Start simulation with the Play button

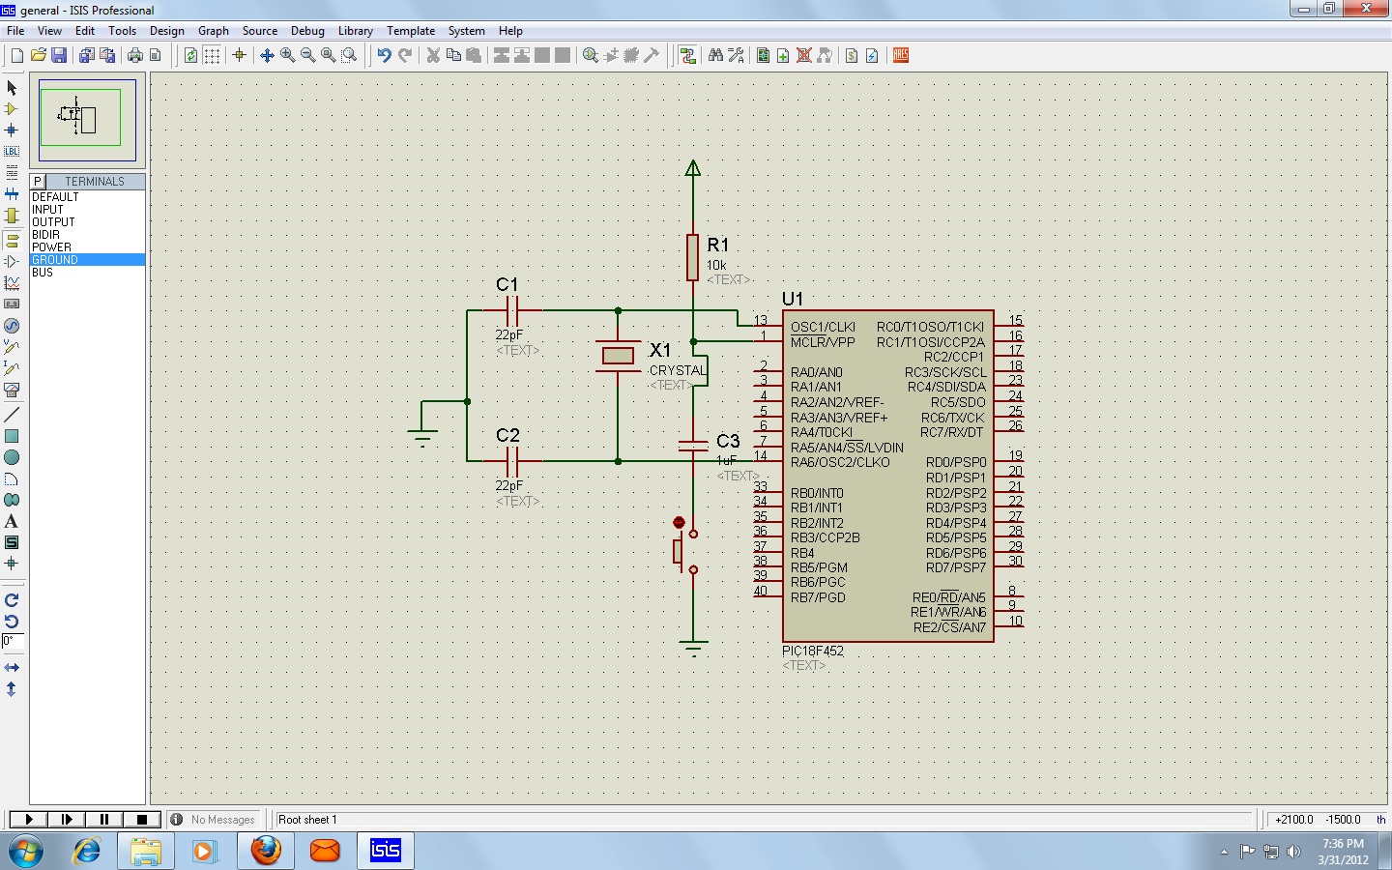pyautogui.click(x=29, y=820)
